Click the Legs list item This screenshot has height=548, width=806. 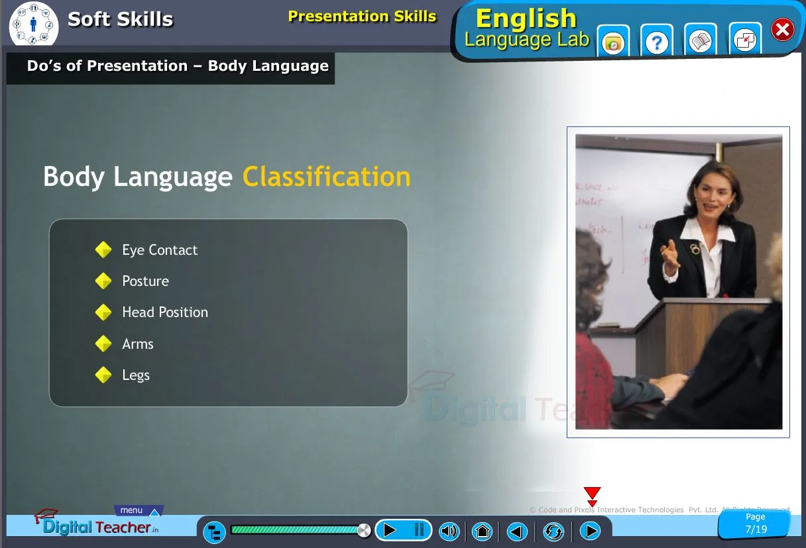coord(136,375)
